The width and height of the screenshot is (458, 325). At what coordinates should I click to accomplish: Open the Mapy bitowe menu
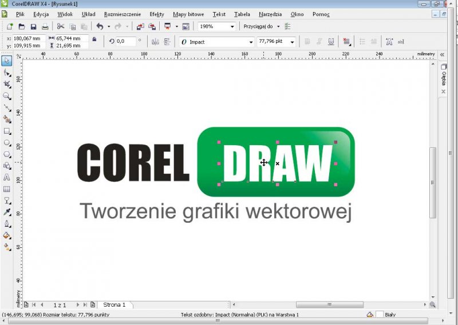tap(188, 14)
